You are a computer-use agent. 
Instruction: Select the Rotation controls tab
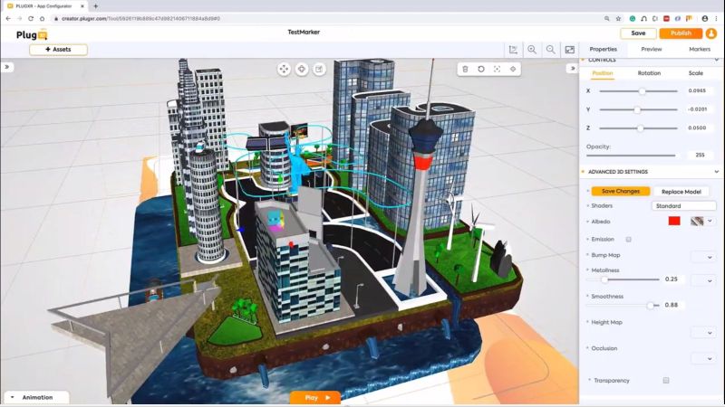649,73
